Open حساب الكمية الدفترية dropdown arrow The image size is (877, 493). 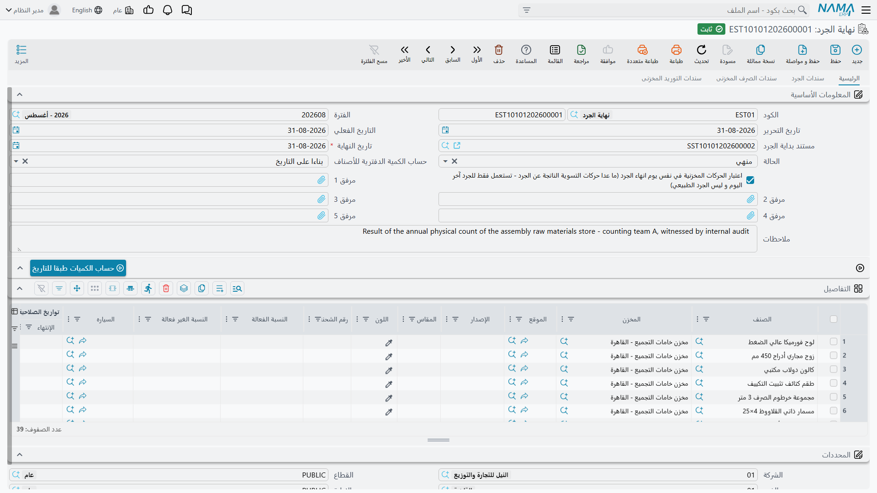16,161
